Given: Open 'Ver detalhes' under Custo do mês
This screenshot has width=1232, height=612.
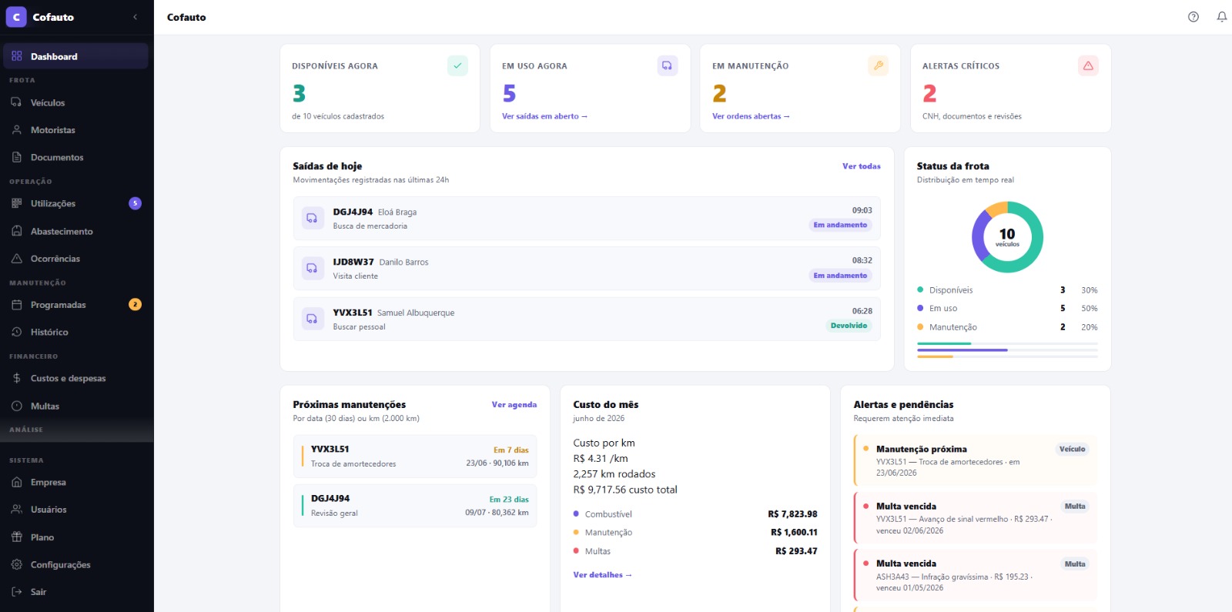Looking at the screenshot, I should point(602,575).
